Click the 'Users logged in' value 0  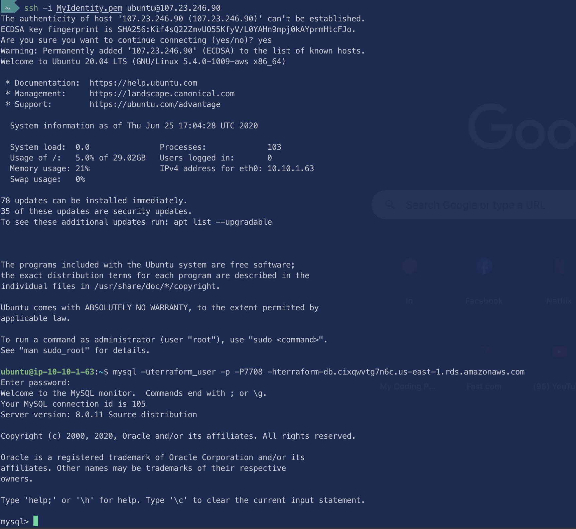(x=270, y=158)
